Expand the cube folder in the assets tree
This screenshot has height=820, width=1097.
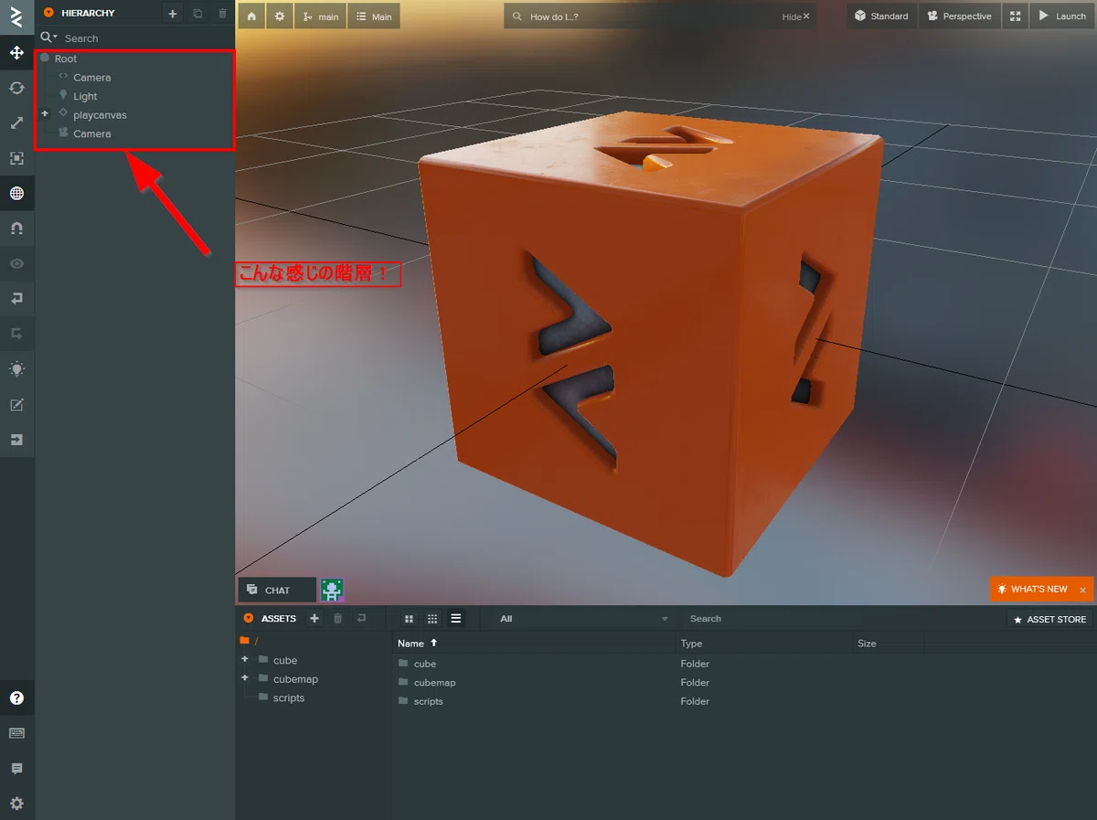click(245, 659)
